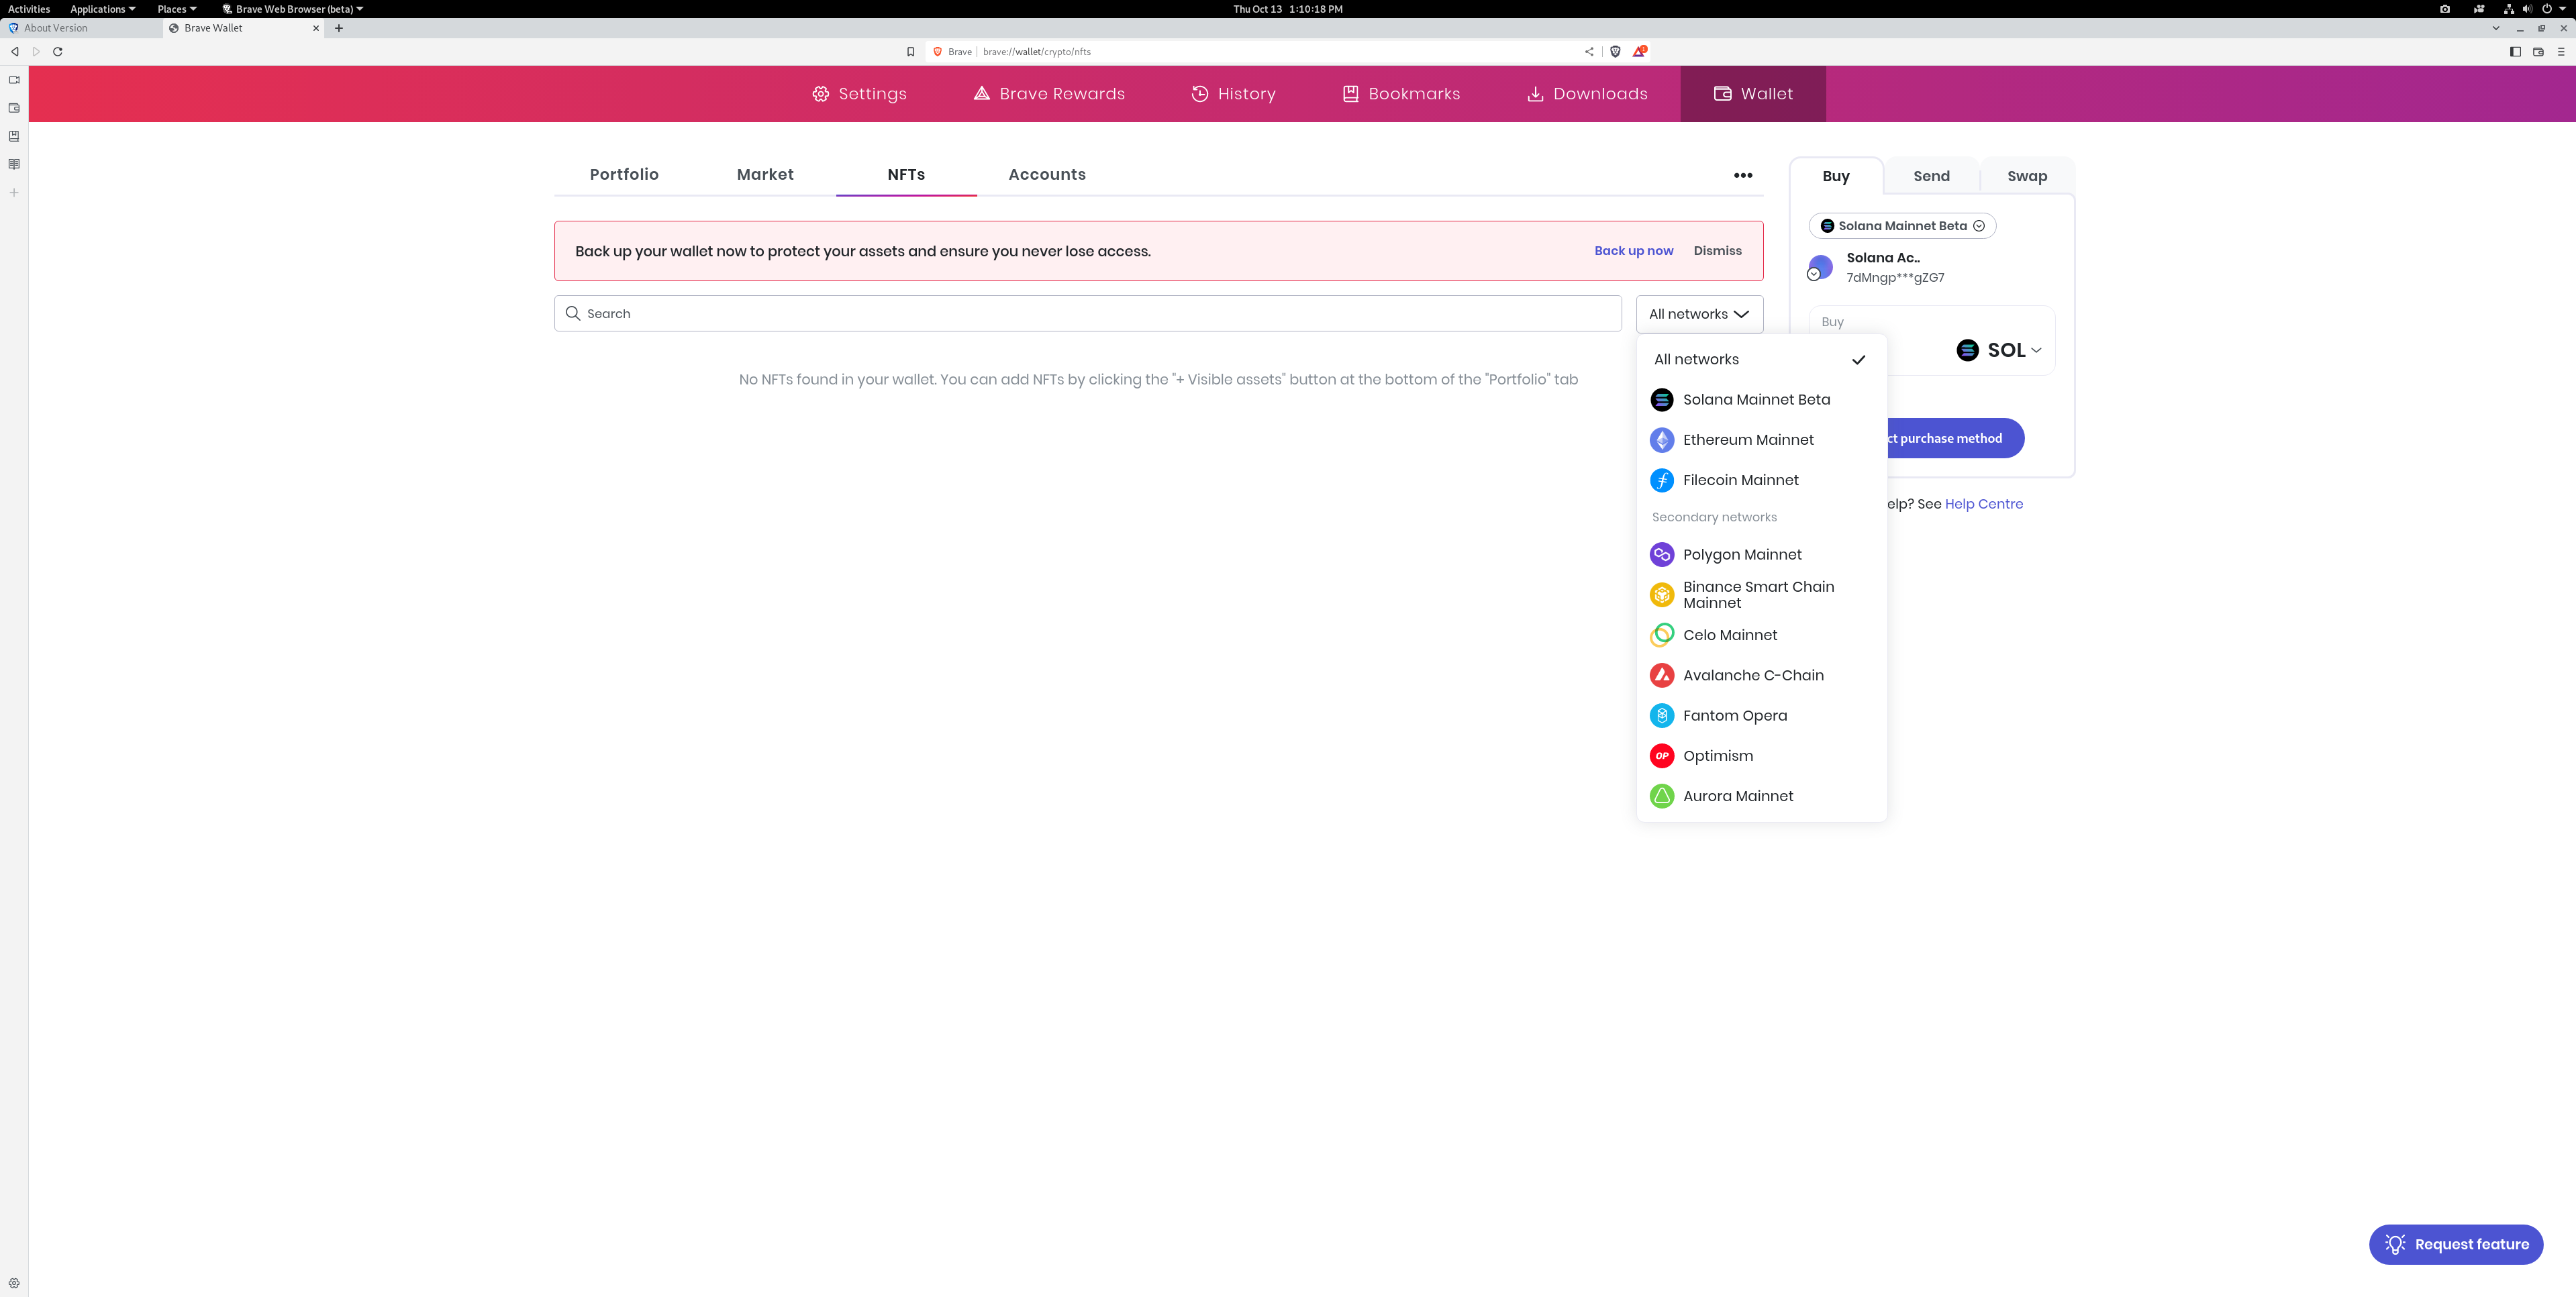Select Ethereum Mainnet from the network list

coord(1748,439)
